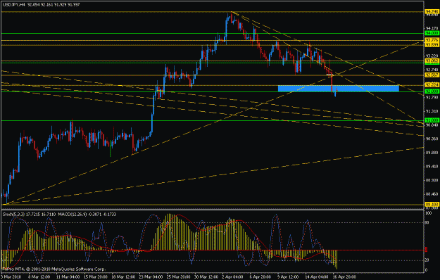Click the green 94.000 price label
Screen dimensions: 440x280
tap(432, 33)
